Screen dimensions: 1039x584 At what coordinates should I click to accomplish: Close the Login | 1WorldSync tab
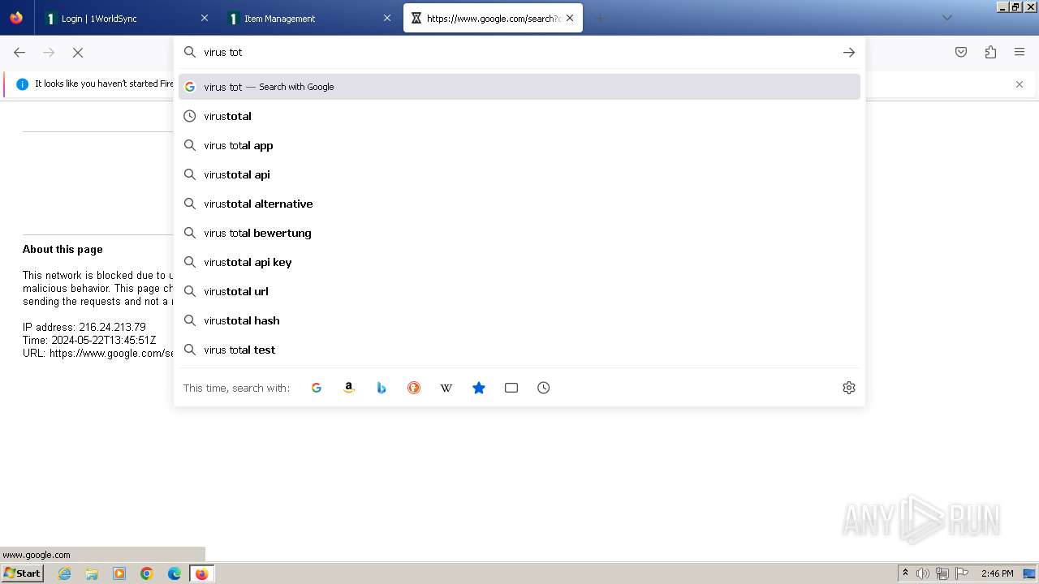click(205, 18)
